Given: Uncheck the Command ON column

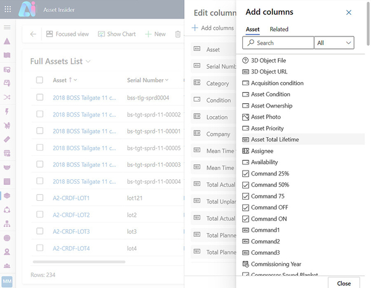Looking at the screenshot, I should coord(245,219).
